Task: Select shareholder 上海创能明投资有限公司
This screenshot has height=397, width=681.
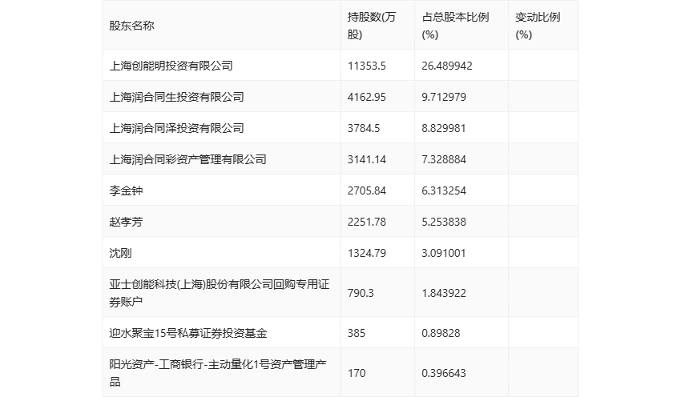Action: [x=171, y=66]
